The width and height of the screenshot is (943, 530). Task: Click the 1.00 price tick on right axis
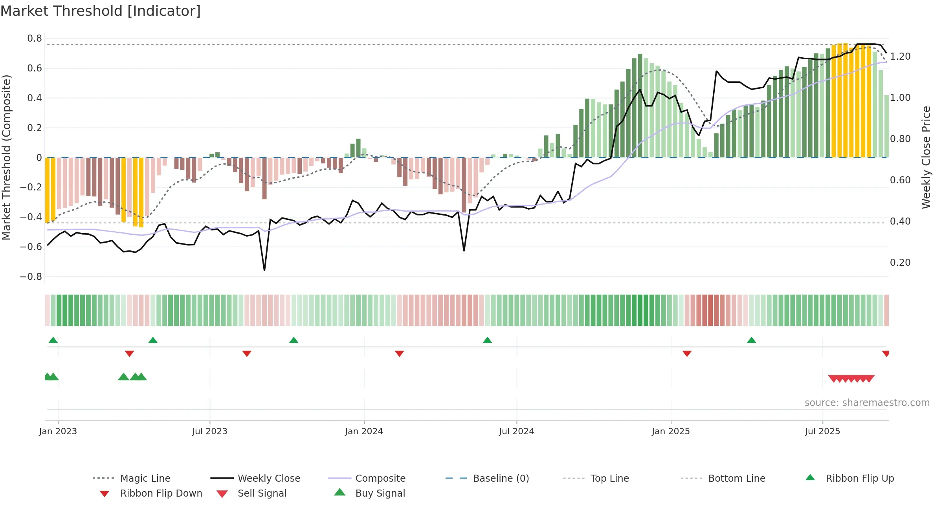[x=900, y=98]
